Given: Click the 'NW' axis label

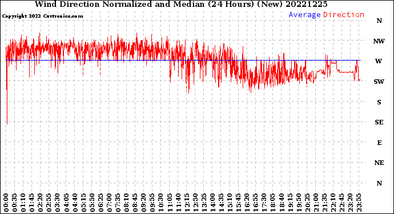Looking at the screenshot, I should point(379,41).
